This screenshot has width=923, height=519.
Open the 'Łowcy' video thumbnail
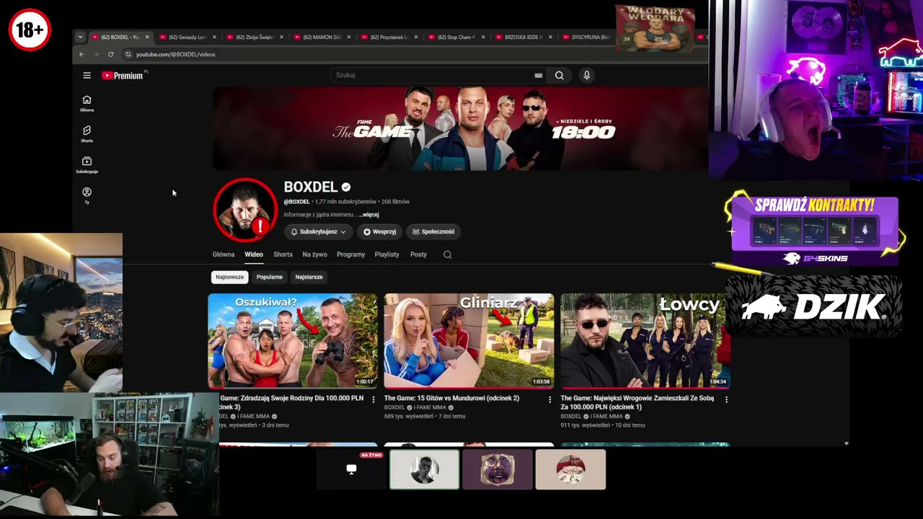645,340
